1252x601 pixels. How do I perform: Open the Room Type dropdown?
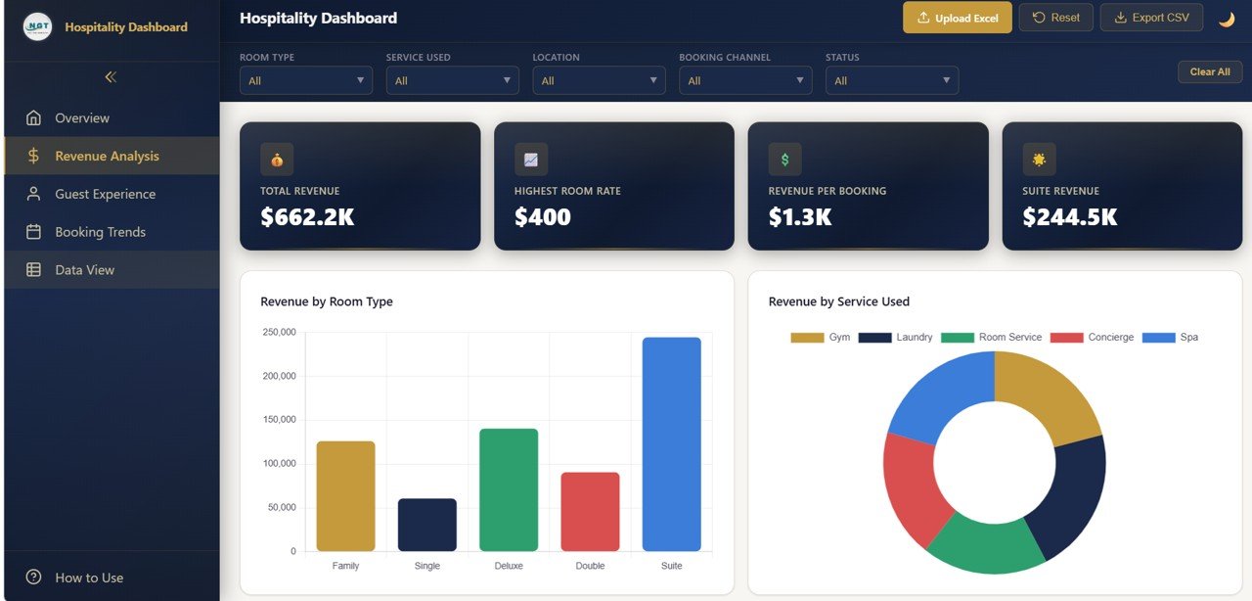[305, 80]
